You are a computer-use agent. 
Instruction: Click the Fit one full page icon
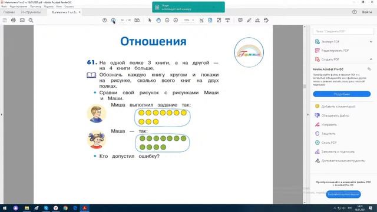click(x=210, y=20)
